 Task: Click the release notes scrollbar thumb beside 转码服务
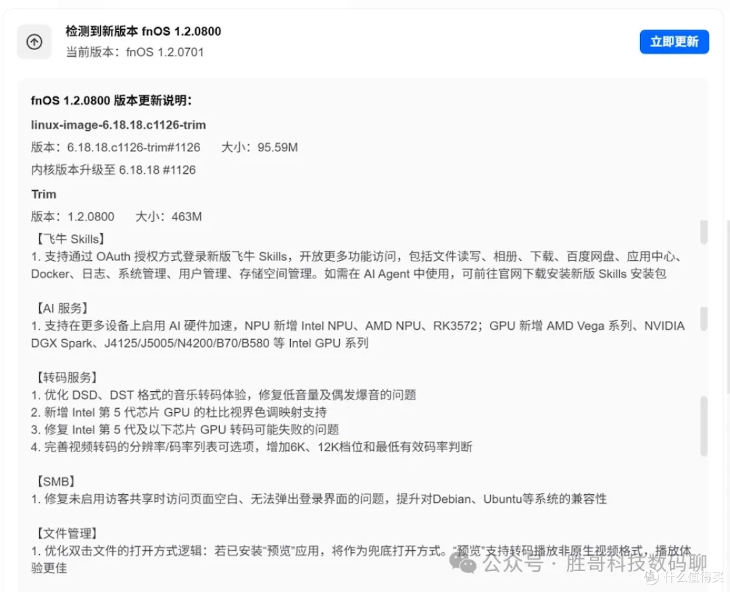tap(704, 426)
